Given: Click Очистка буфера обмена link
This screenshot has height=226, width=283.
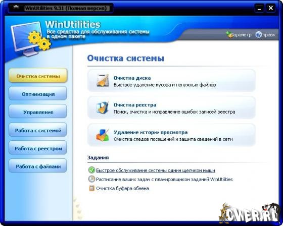Looking at the screenshot, I should [122, 189].
